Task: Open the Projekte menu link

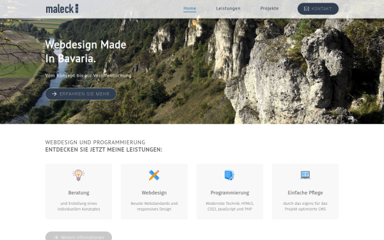Action: click(x=269, y=8)
